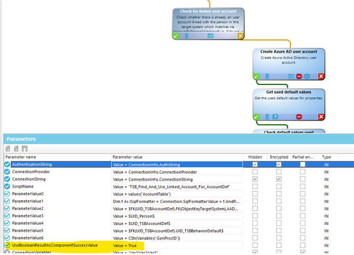Click status check icon beside ParameterValue0
354x255 pixels.
click(7, 194)
